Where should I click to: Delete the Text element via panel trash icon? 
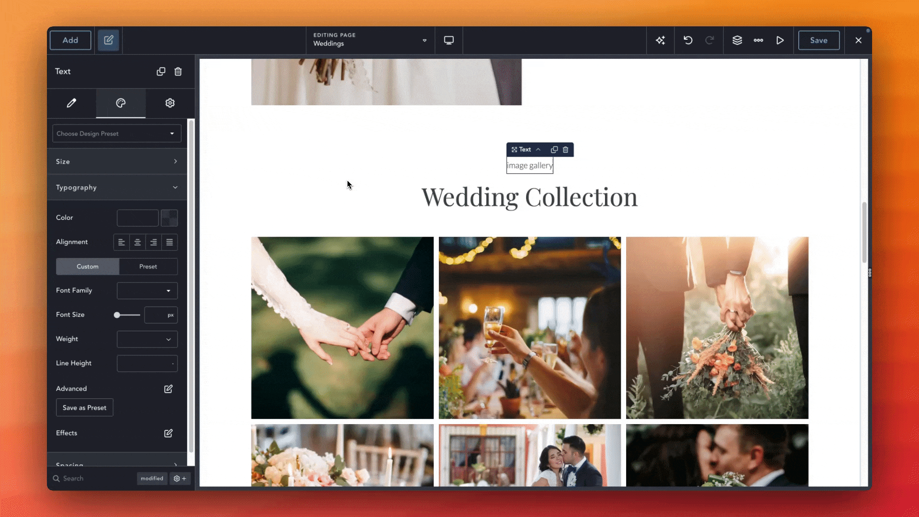point(178,71)
